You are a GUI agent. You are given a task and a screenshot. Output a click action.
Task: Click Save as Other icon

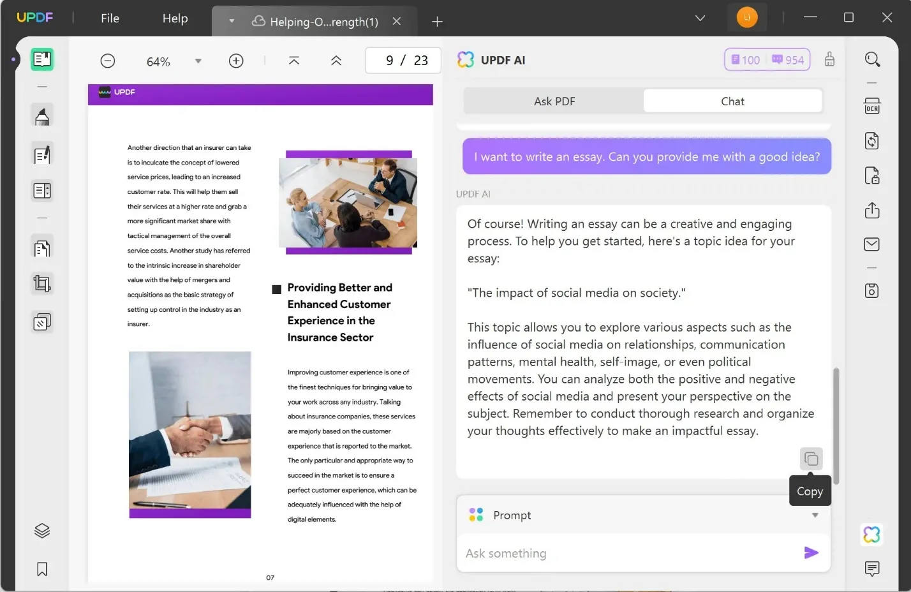(872, 291)
